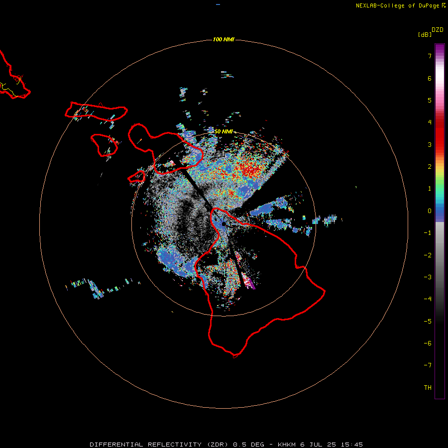
Task: Click the TH threshold label on scale
Action: point(428,388)
